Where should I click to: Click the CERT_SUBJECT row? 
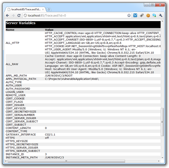point(83,125)
